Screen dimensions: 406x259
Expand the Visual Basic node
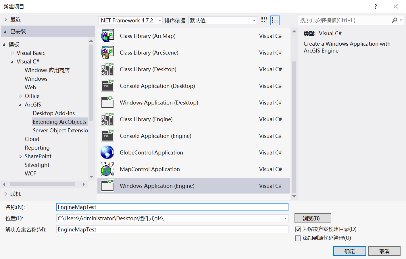[x=12, y=53]
